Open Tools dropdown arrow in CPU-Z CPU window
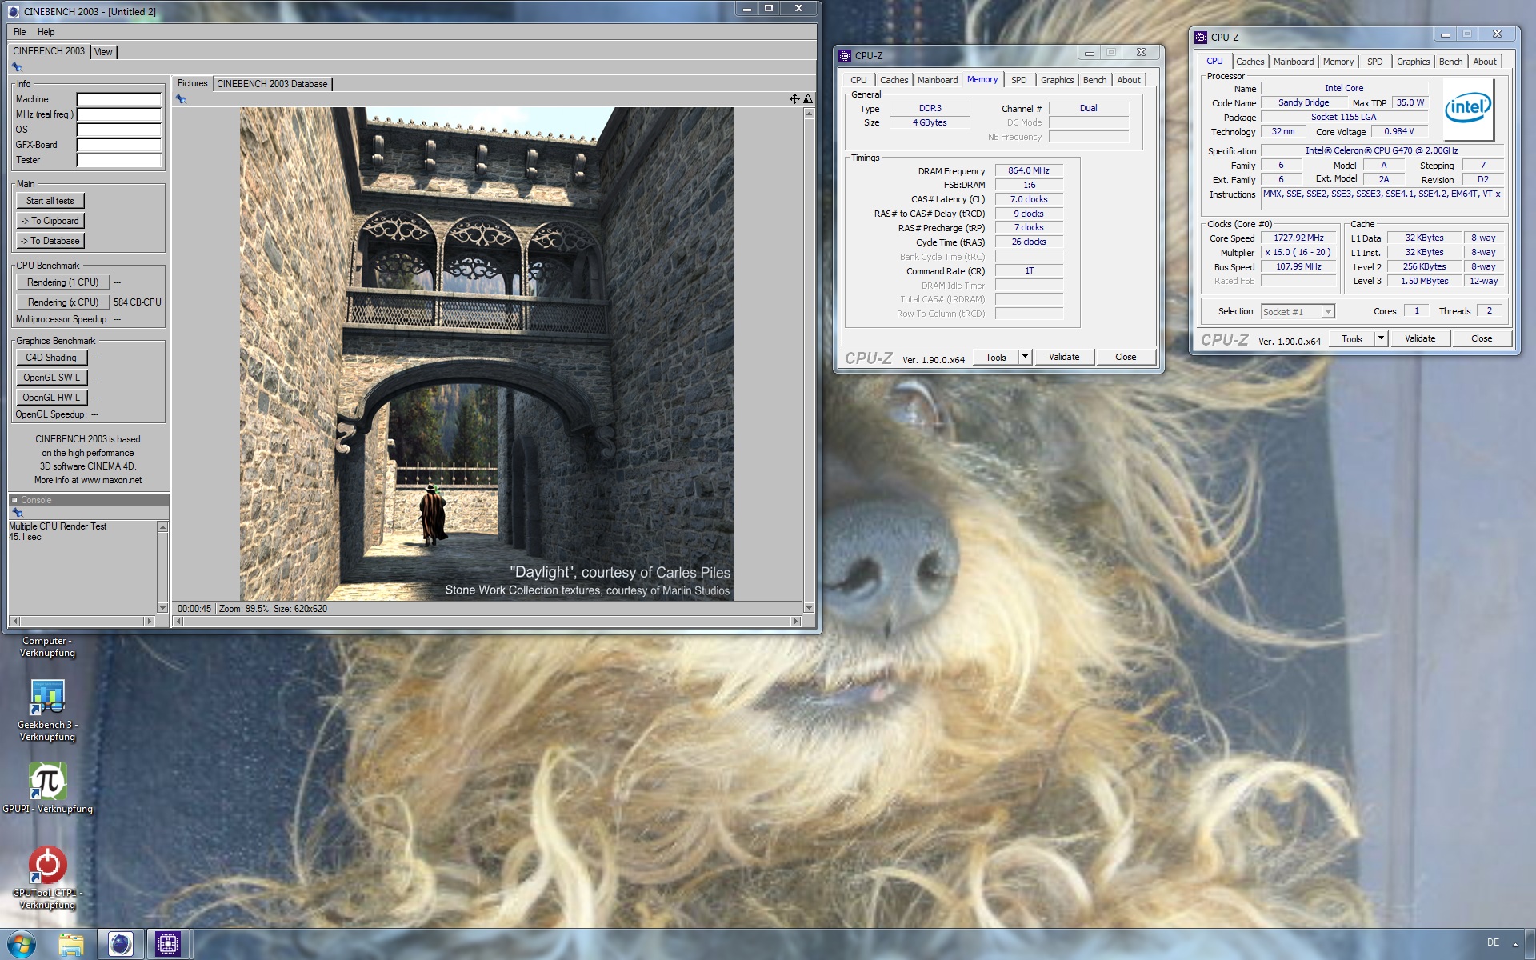 [x=1381, y=338]
